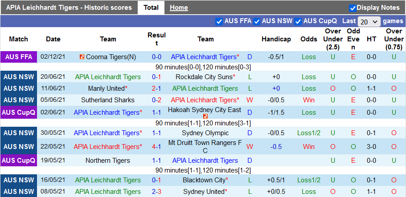The image size is (406, 197).
Task: Click AUS NSW league label on 08/05/21 row
Action: [19, 192]
